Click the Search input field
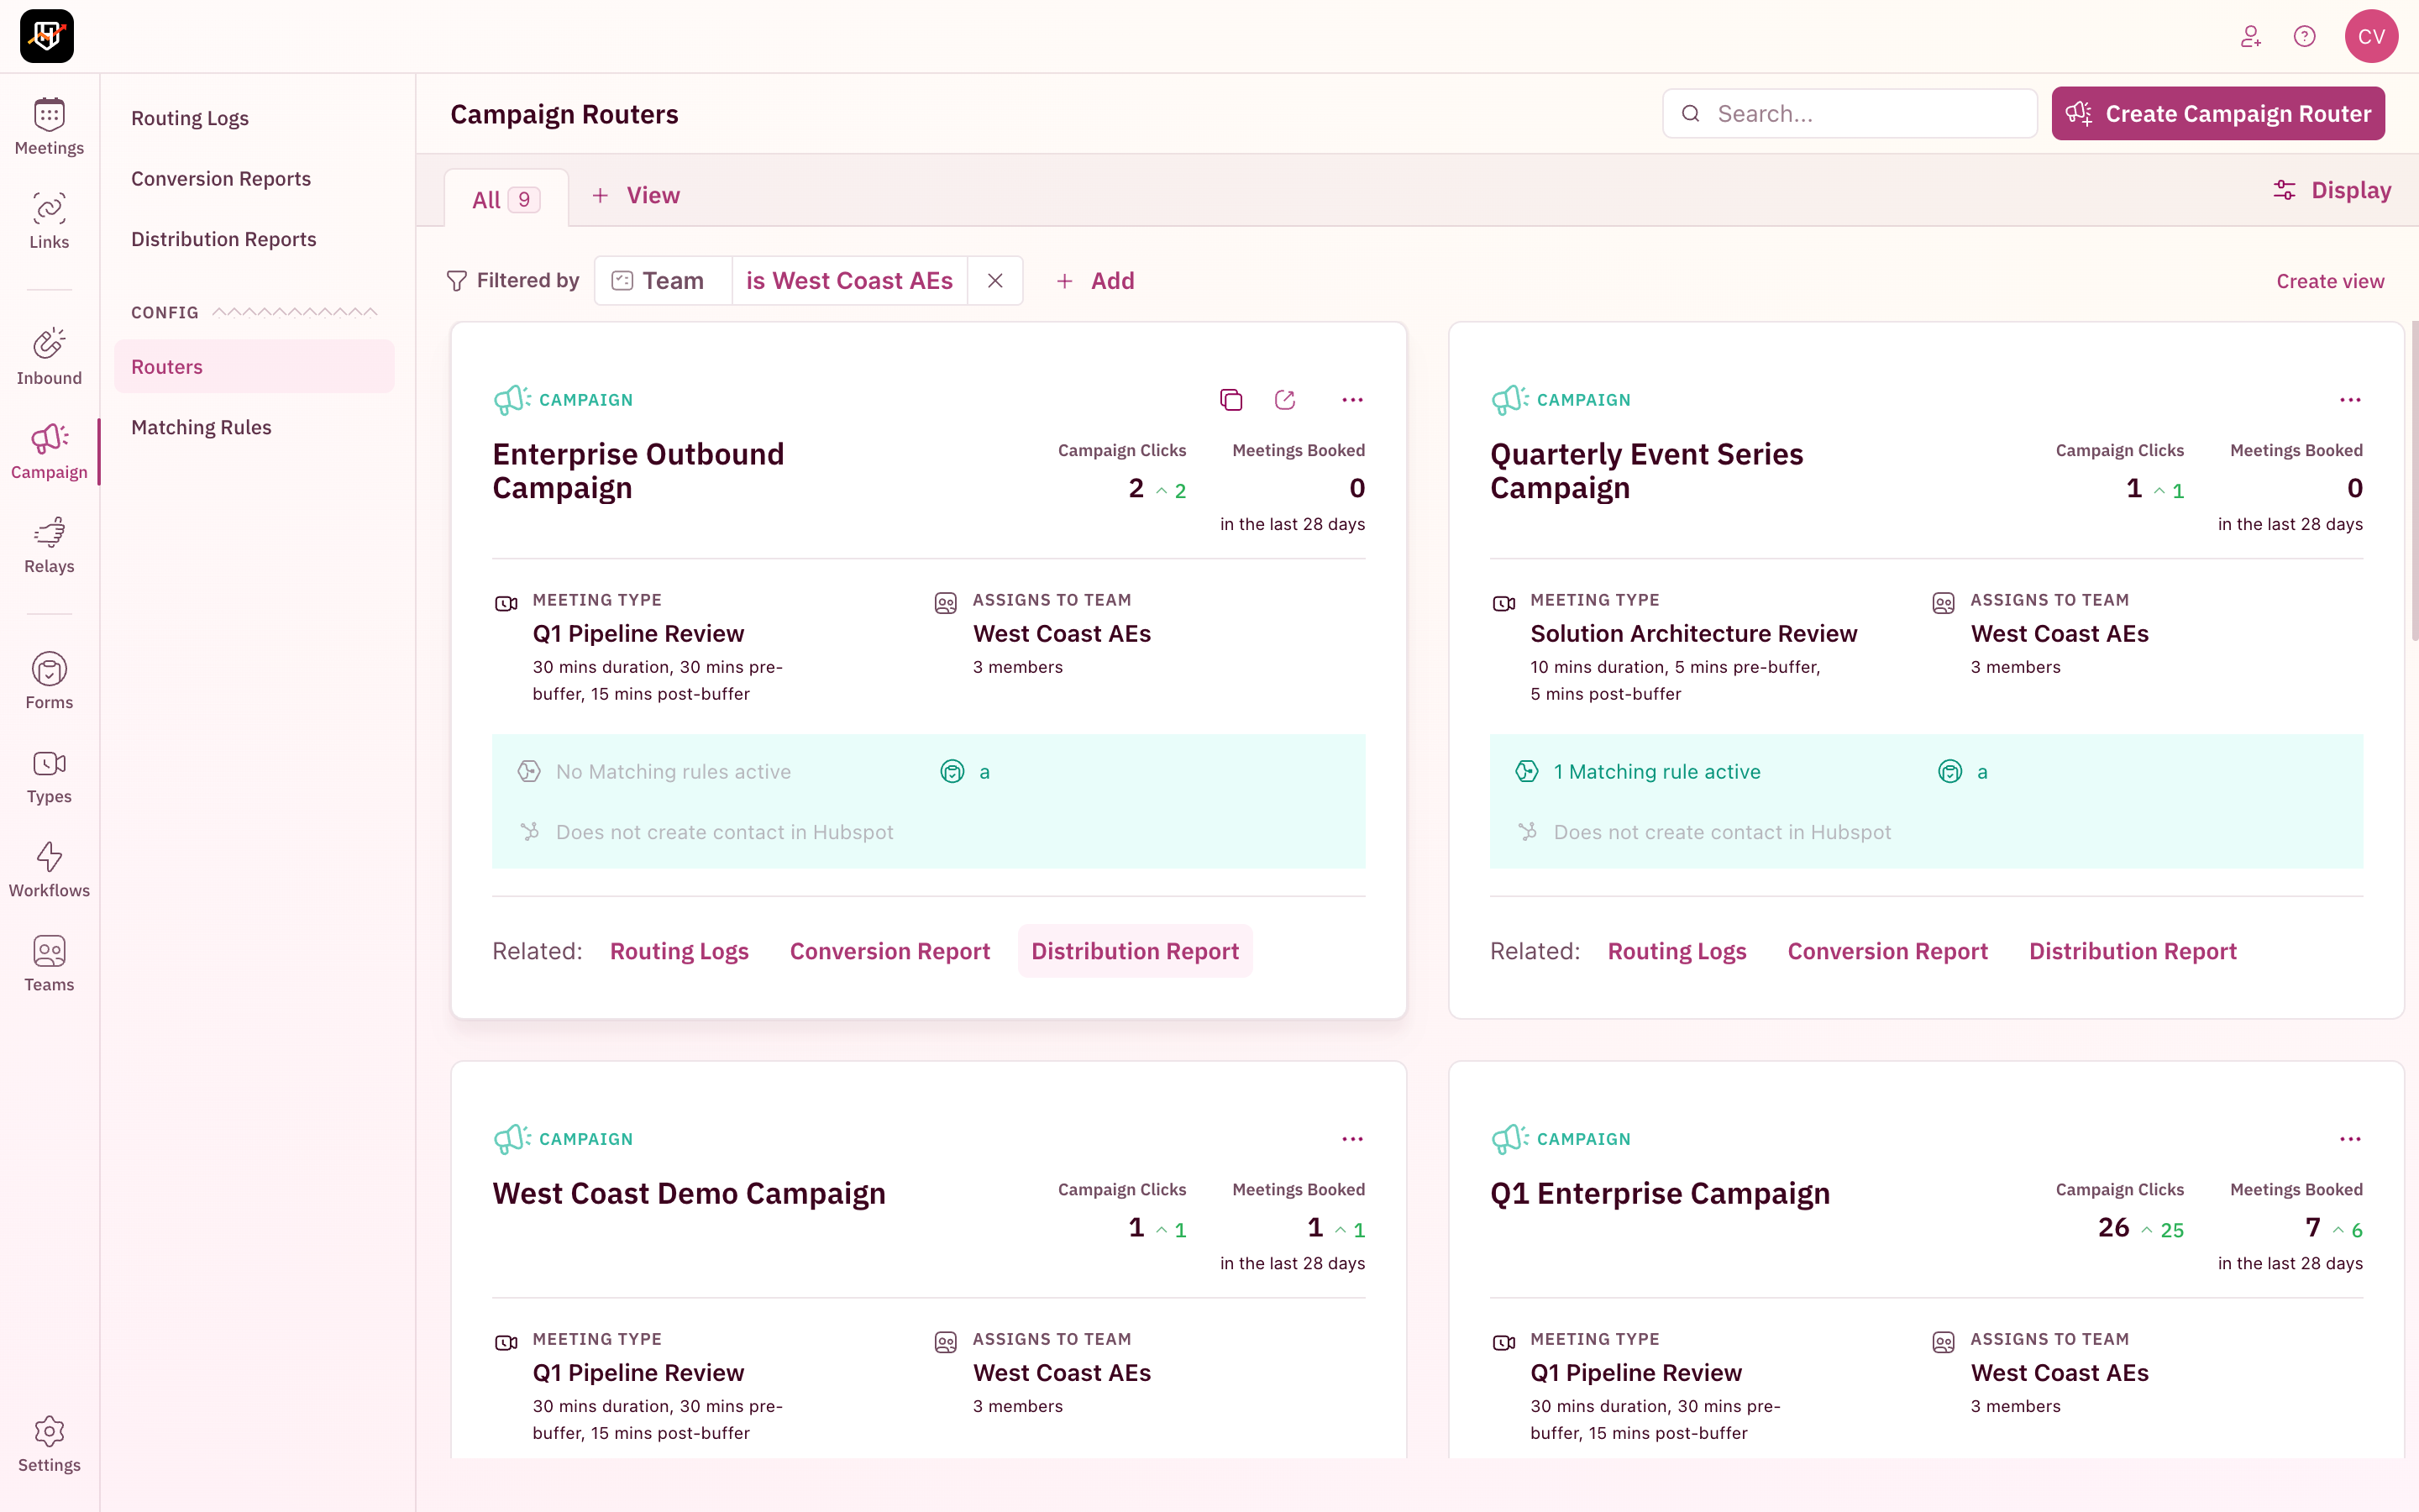Image resolution: width=2419 pixels, height=1512 pixels. pos(1850,114)
